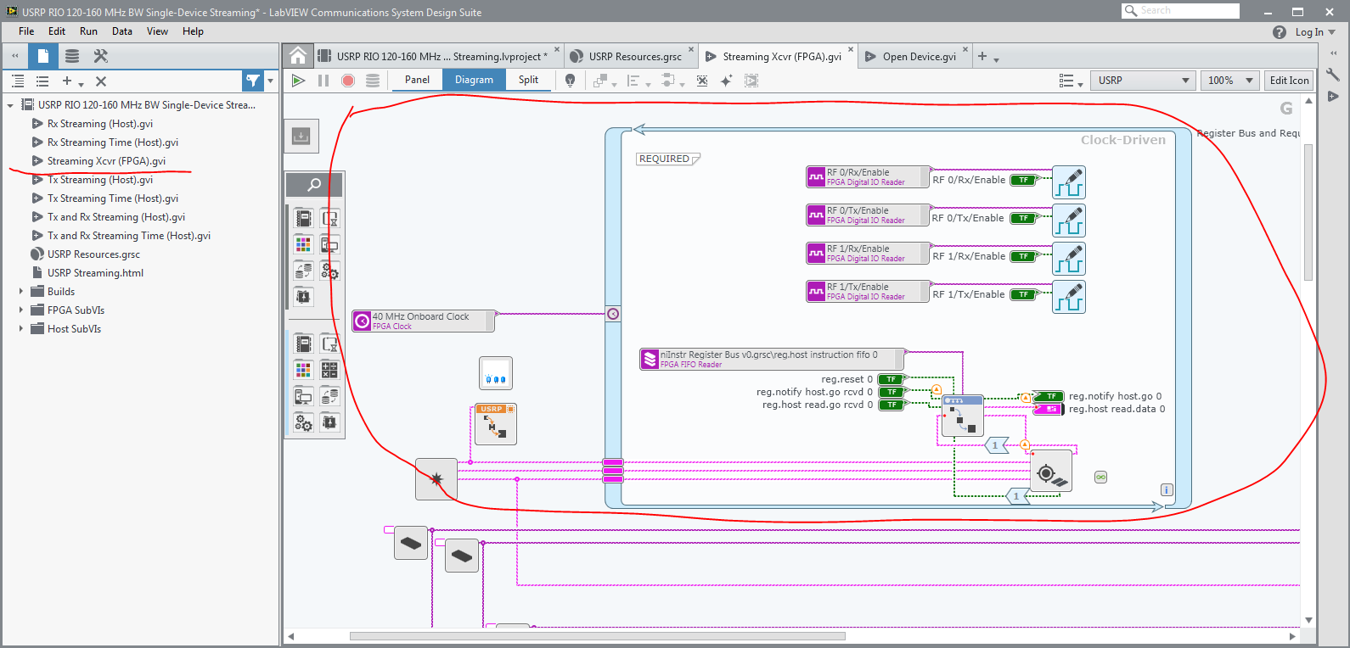The image size is (1350, 648).
Task: Click the palette search magnifier icon
Action: click(314, 184)
